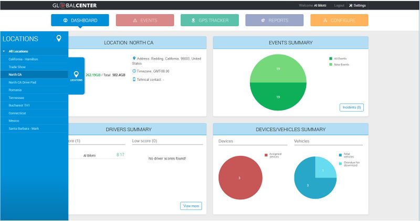Go to the Configure tab

339,20
